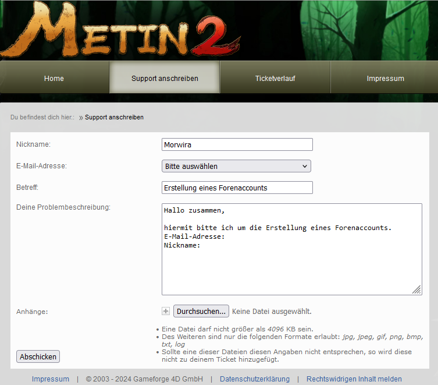Open the Datenschutzerklärung link

[255, 379]
